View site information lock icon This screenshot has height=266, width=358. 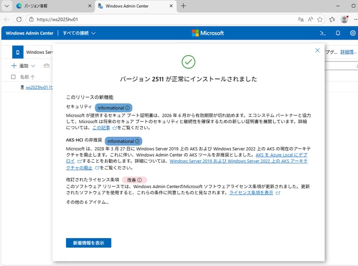pos(31,19)
